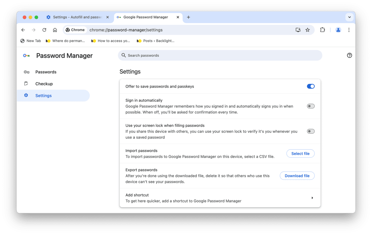372x235 pixels.
Task: Focus the Search passwords field
Action: point(220,55)
